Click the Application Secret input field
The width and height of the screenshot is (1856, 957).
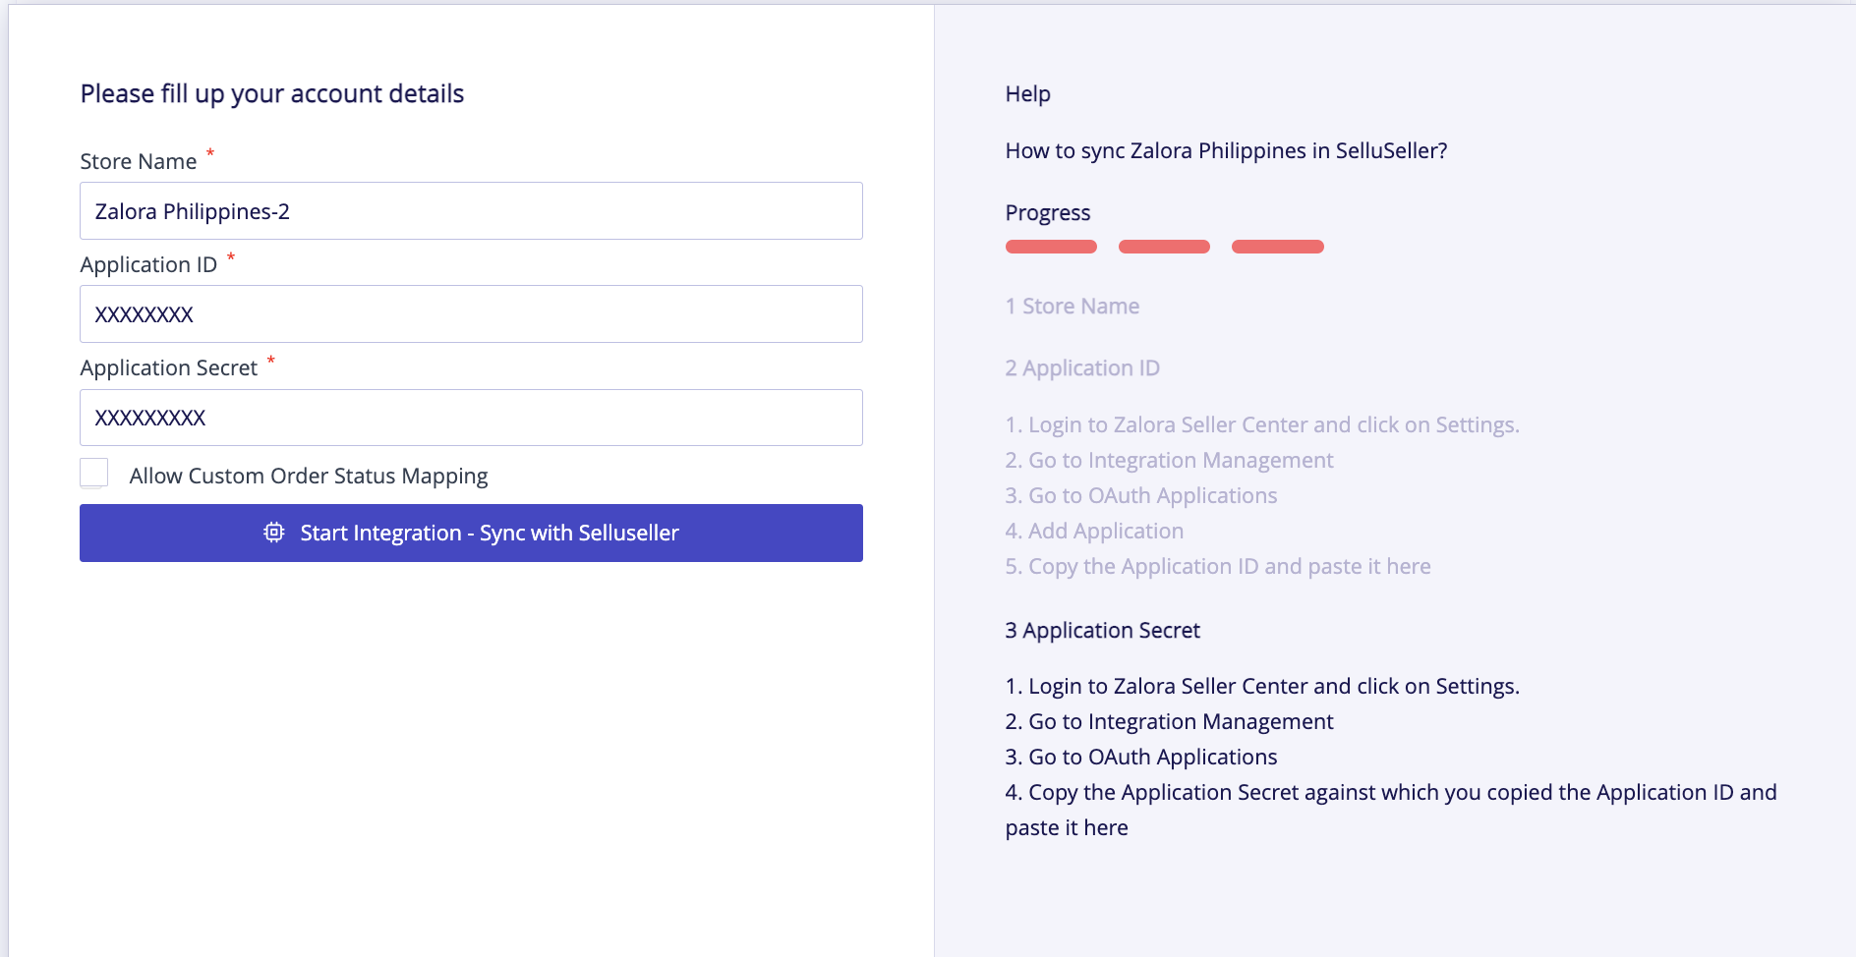click(x=471, y=418)
